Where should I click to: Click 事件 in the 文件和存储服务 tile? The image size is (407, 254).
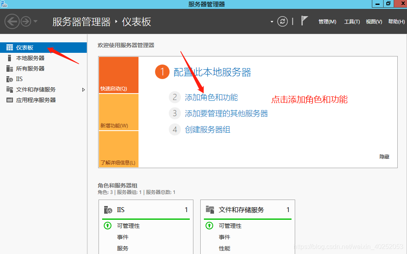pos(224,237)
